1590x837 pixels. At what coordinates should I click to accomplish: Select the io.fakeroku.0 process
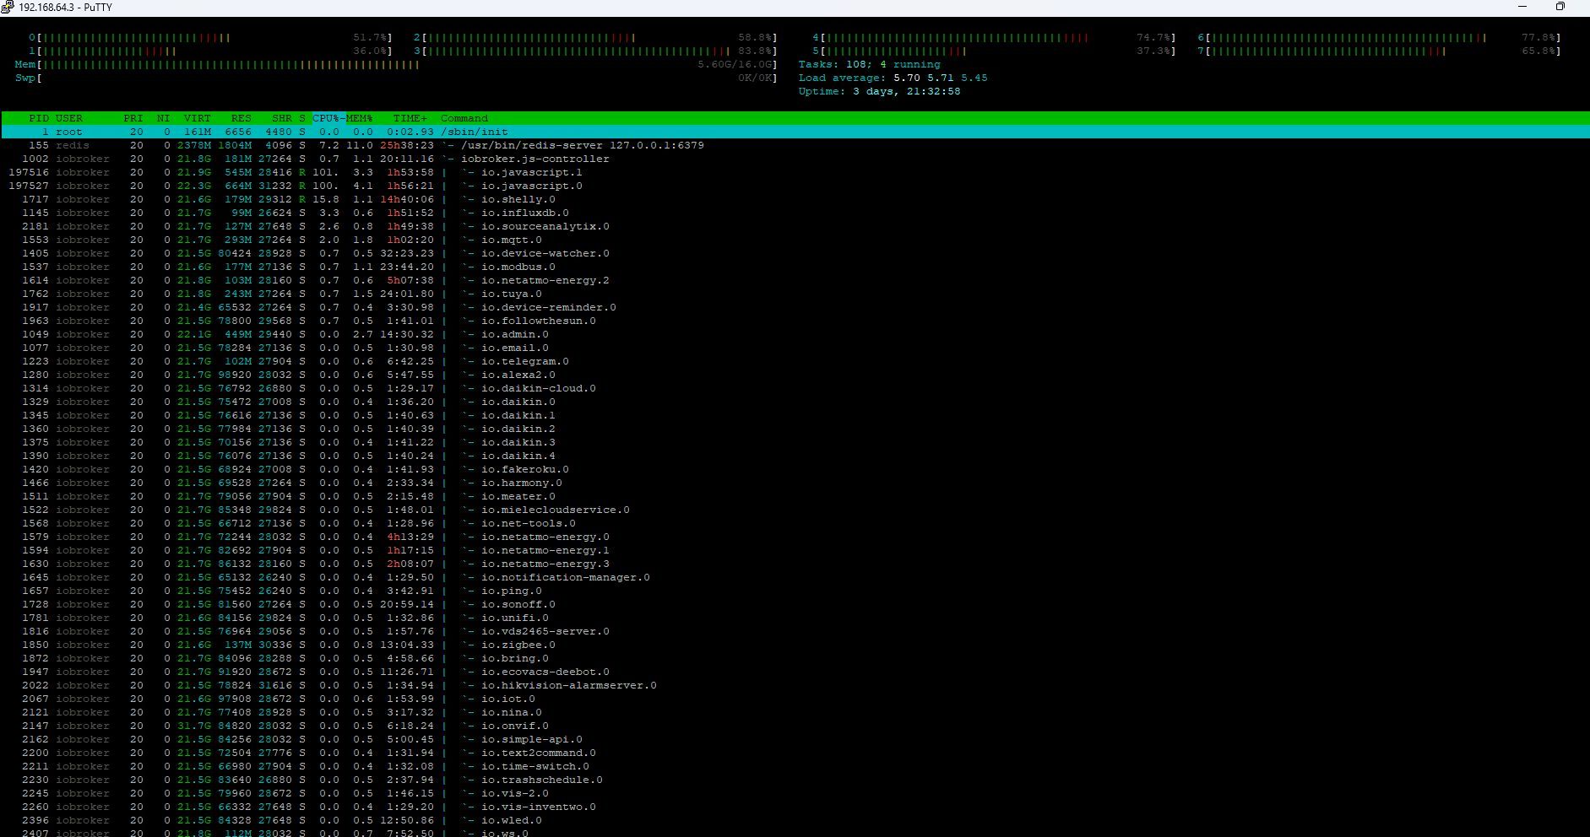[x=795, y=469]
